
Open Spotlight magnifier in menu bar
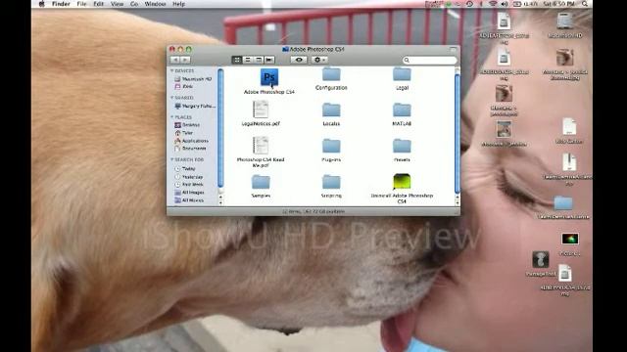point(585,4)
